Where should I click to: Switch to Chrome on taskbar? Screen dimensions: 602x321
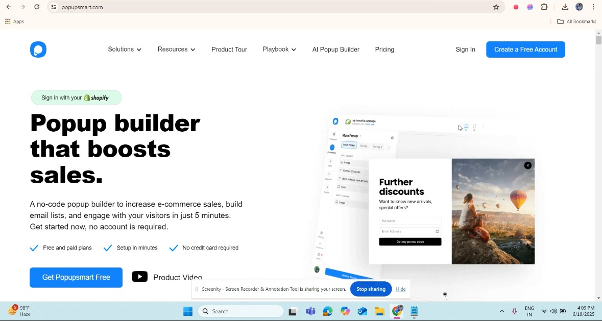[x=397, y=311]
